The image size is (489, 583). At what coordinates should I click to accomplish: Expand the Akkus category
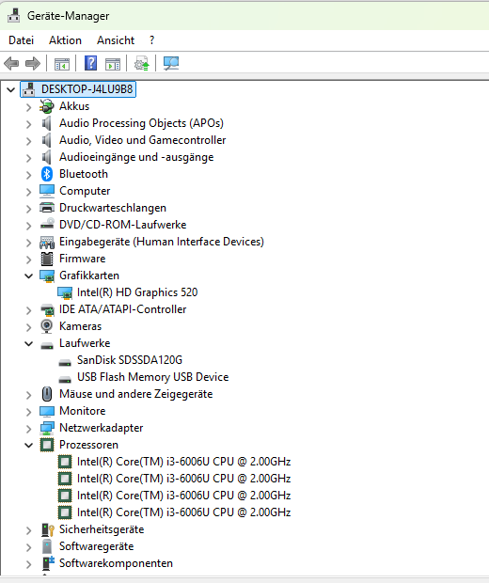click(x=28, y=107)
